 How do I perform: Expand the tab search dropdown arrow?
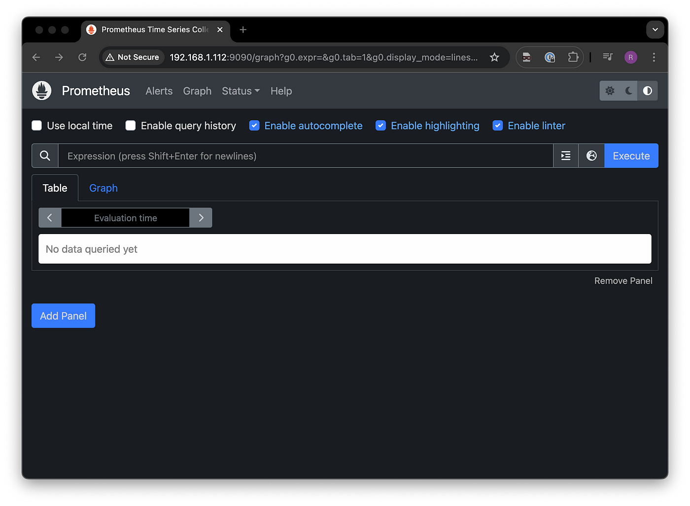[655, 30]
